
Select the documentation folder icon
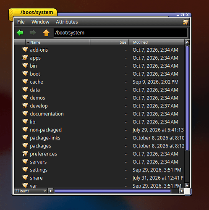coord(25,113)
